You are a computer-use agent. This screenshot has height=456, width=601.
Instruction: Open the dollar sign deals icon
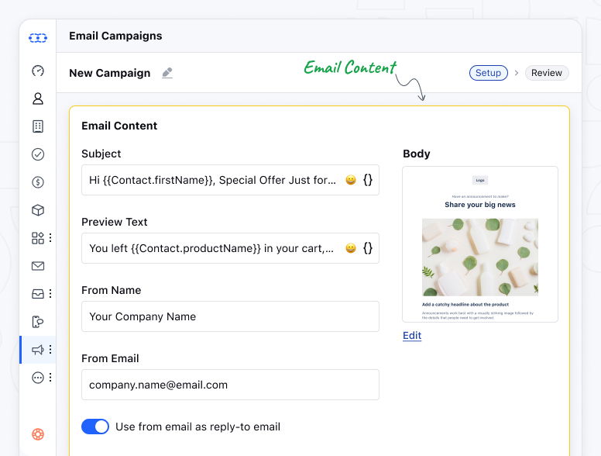pos(38,182)
